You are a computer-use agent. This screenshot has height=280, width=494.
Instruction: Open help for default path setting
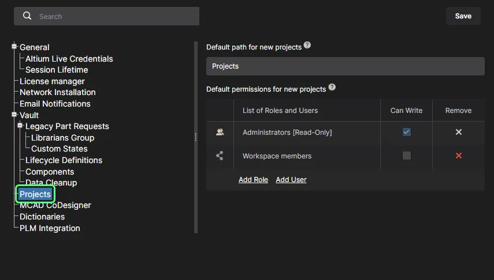[307, 45]
